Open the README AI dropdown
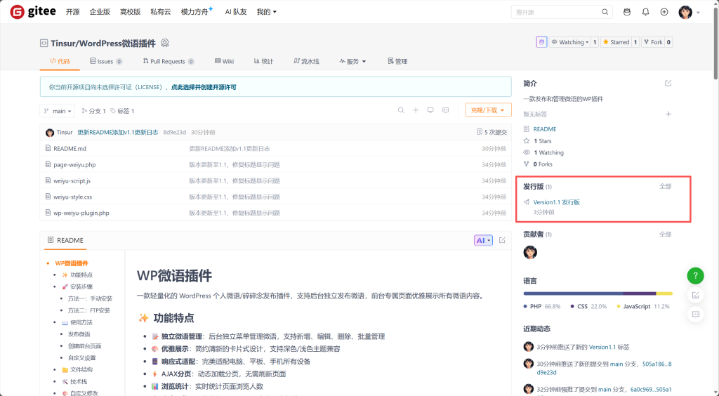Viewport: 719px width, 396px height. [x=483, y=240]
